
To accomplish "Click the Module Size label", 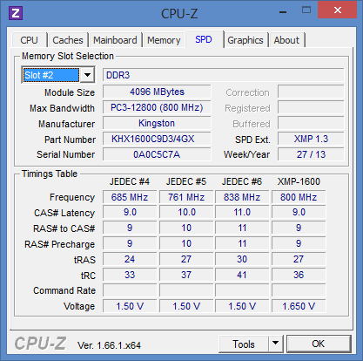I will (x=70, y=92).
